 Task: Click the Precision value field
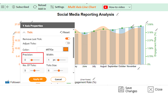[x=26, y=60]
